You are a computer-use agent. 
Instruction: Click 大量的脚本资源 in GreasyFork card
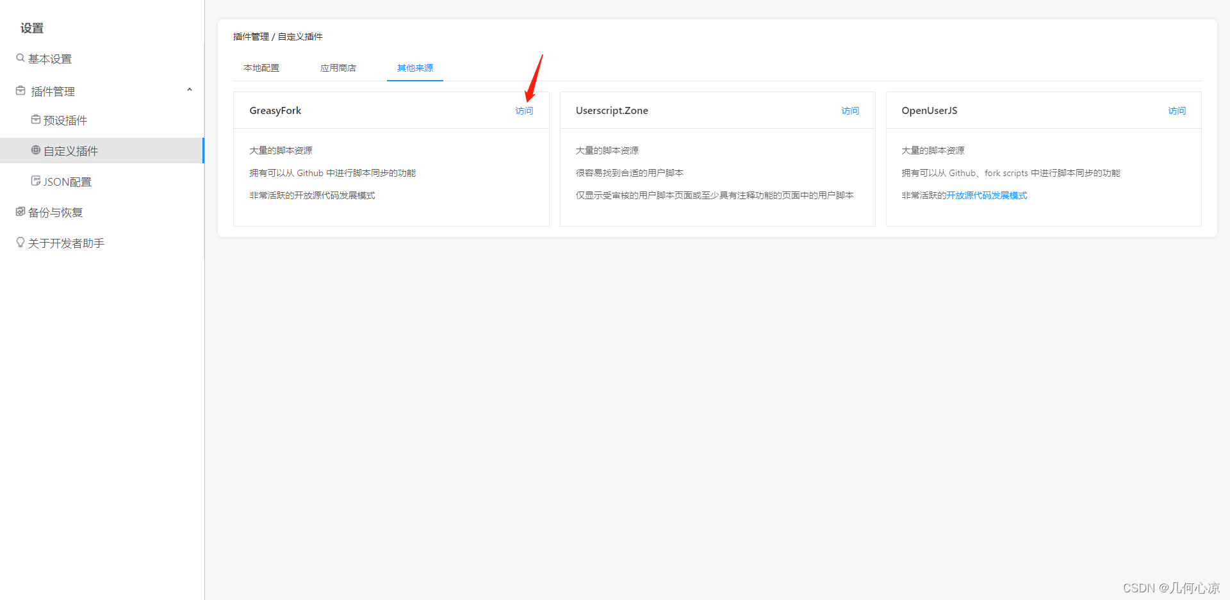(x=281, y=150)
